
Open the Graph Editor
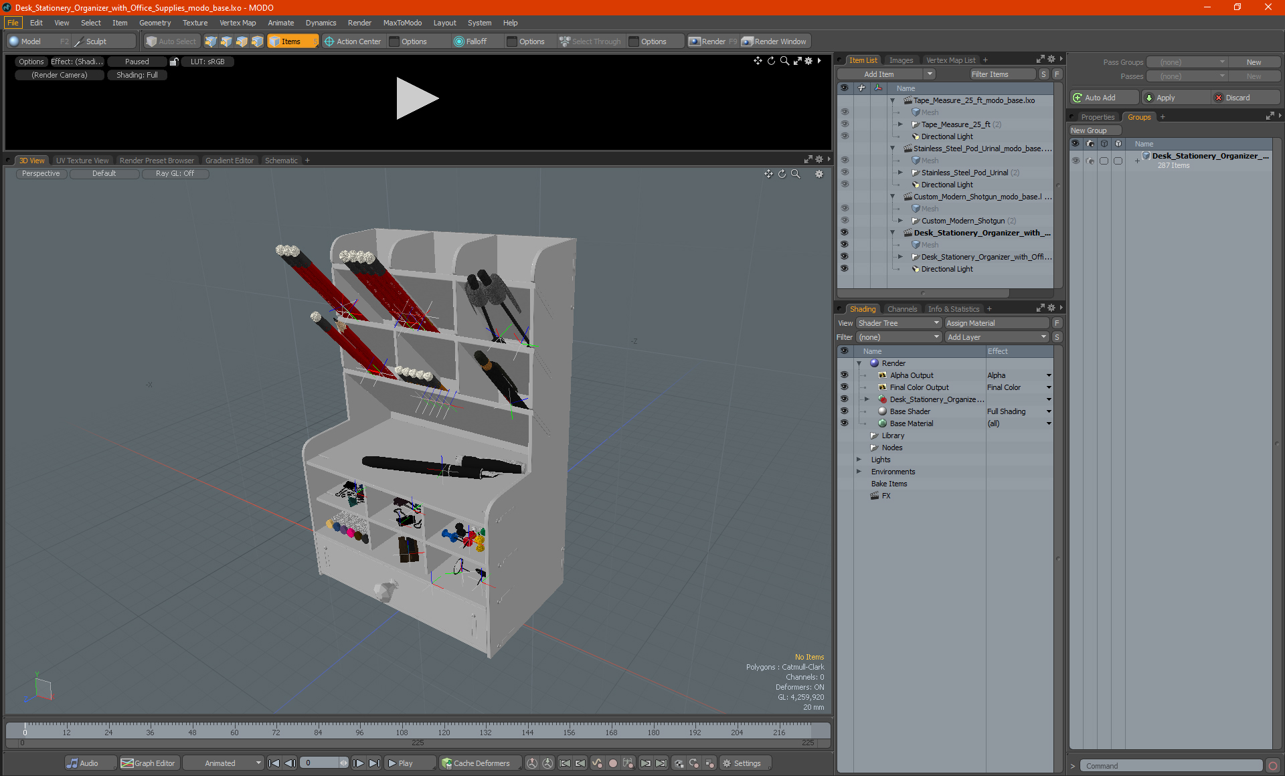(x=149, y=763)
